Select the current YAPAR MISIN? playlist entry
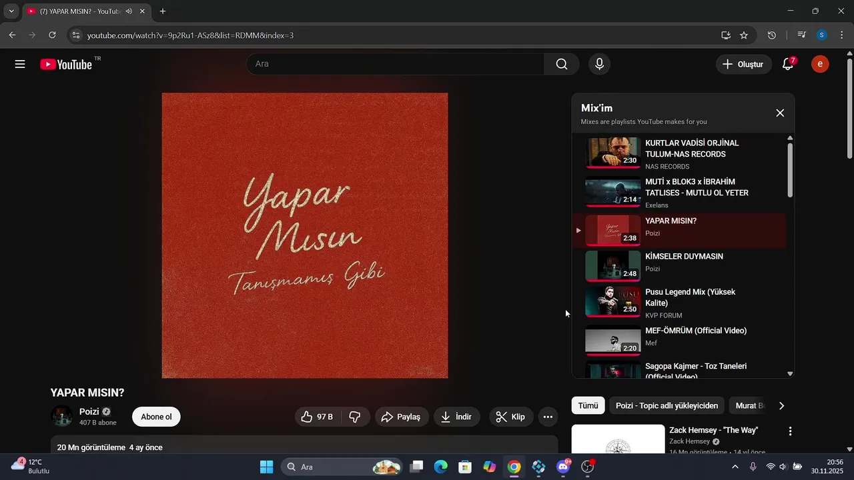 pos(679,230)
